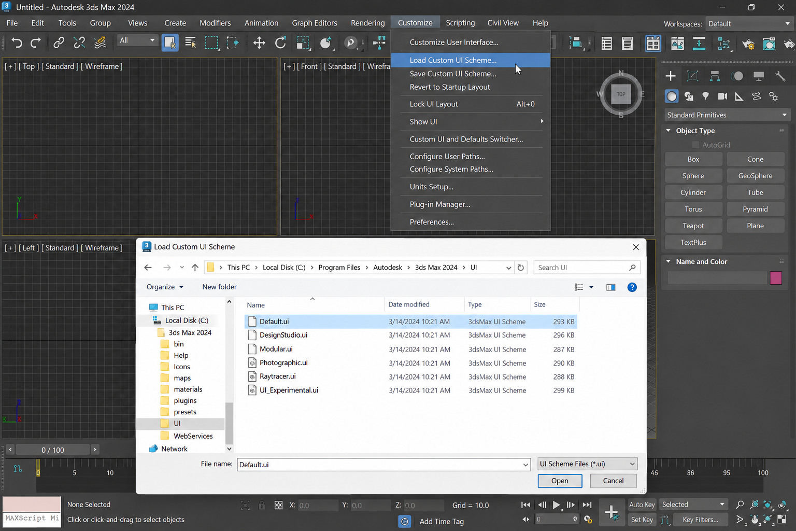Toggle Auto Key animation mode
Viewport: 796px width, 531px height.
click(642, 505)
